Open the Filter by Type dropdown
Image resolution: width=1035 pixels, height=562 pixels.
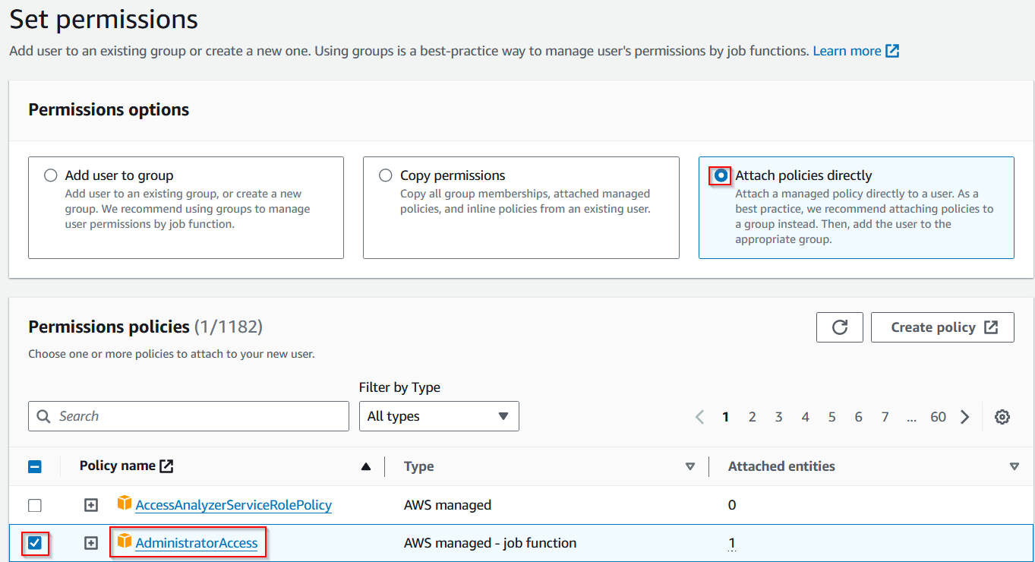[438, 416]
